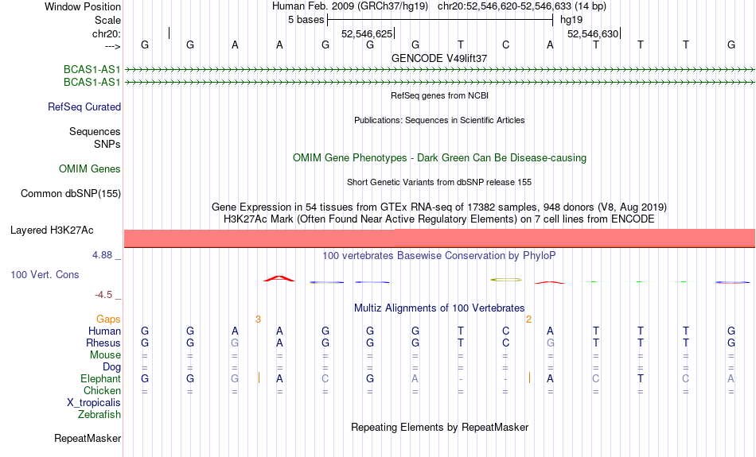This screenshot has height=457, width=756.
Task: Click the C base in reference sequence
Action: pyautogui.click(x=505, y=45)
